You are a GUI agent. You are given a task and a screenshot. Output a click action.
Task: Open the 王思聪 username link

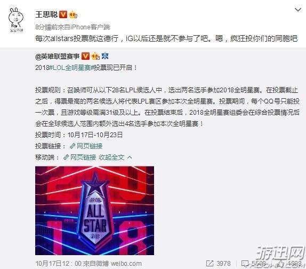pos(46,14)
